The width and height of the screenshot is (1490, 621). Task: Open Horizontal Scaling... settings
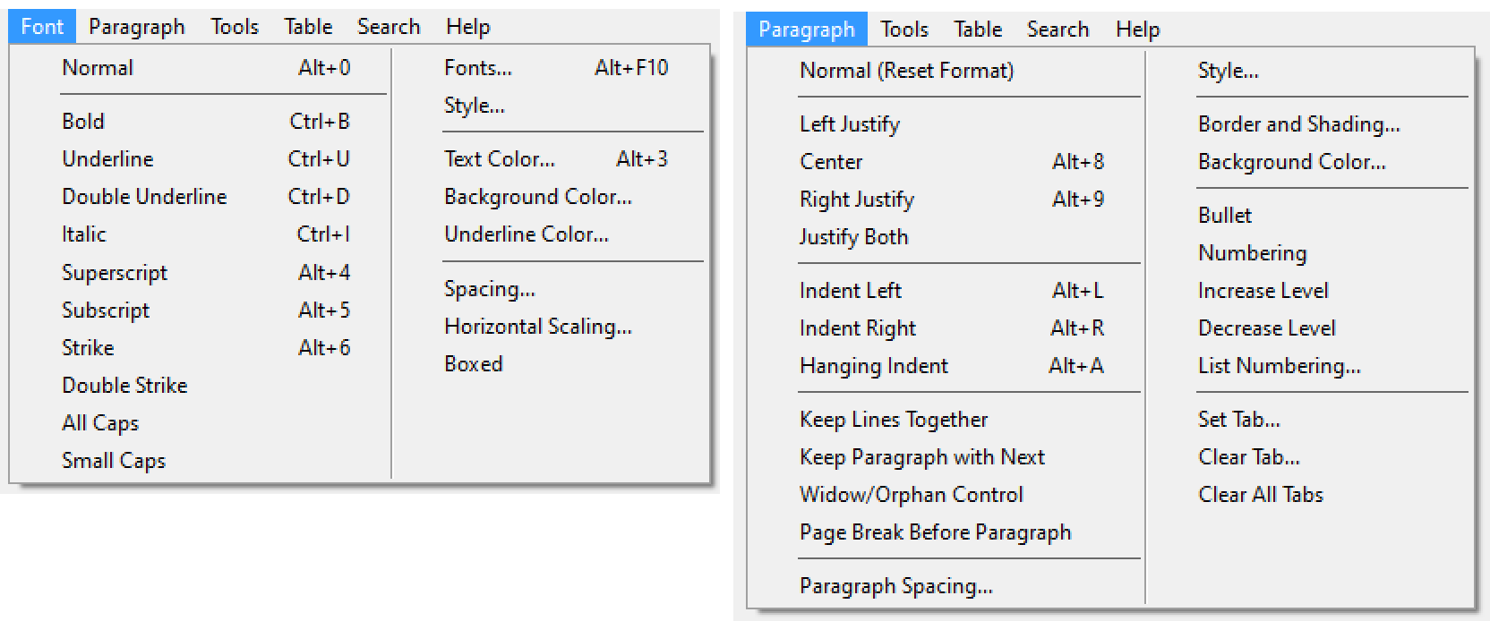[537, 327]
